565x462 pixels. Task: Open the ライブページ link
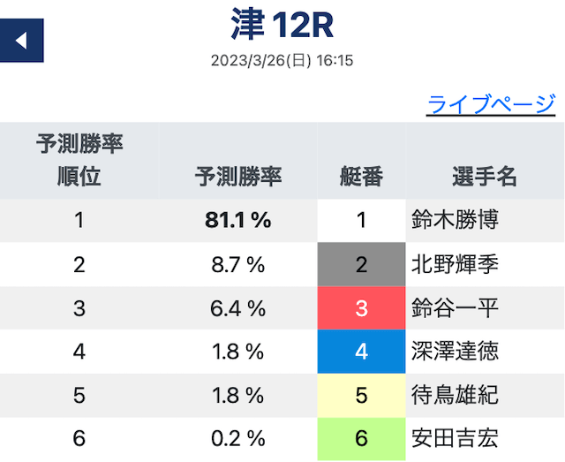[x=491, y=104]
